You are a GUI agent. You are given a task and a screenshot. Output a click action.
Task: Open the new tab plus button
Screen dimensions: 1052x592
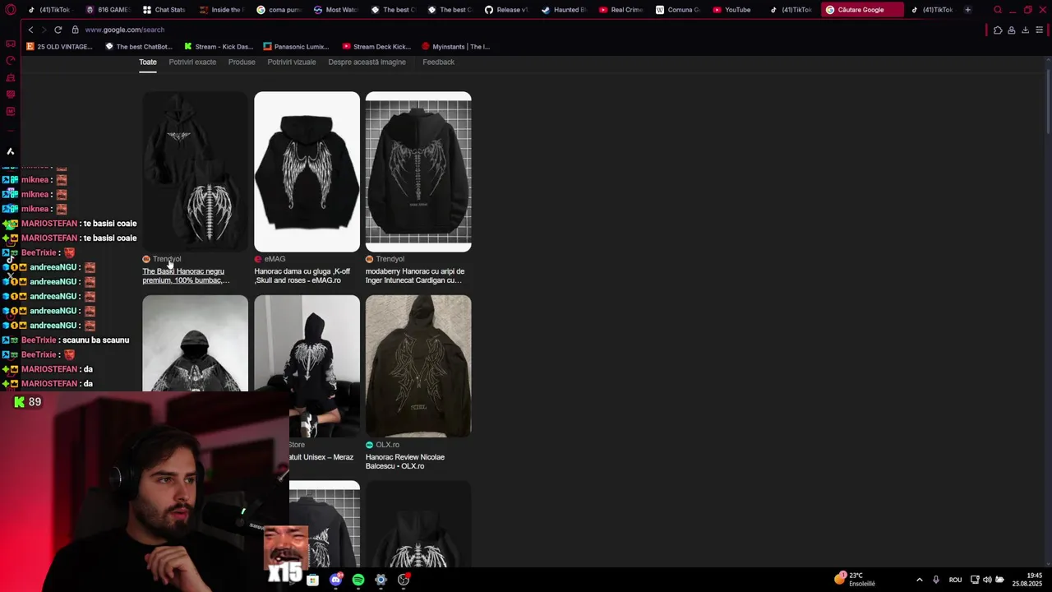pos(967,10)
